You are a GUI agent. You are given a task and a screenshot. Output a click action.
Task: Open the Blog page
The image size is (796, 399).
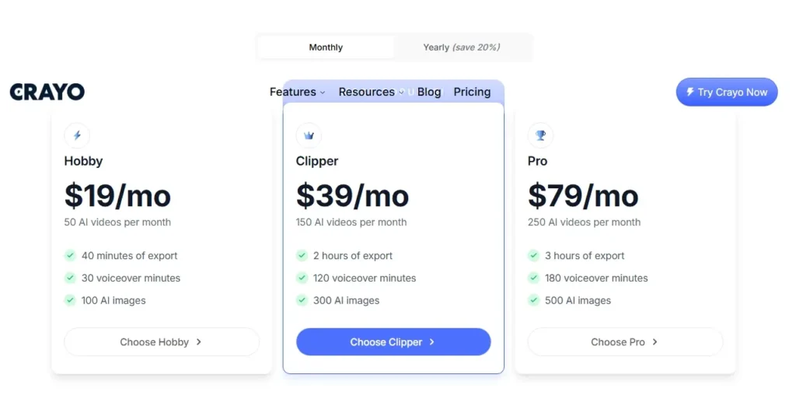[429, 92]
